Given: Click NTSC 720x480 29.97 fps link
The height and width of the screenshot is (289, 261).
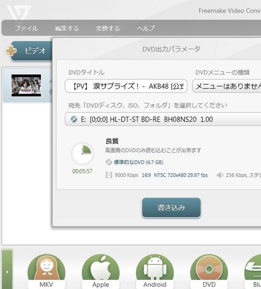Looking at the screenshot, I should click(181, 175).
